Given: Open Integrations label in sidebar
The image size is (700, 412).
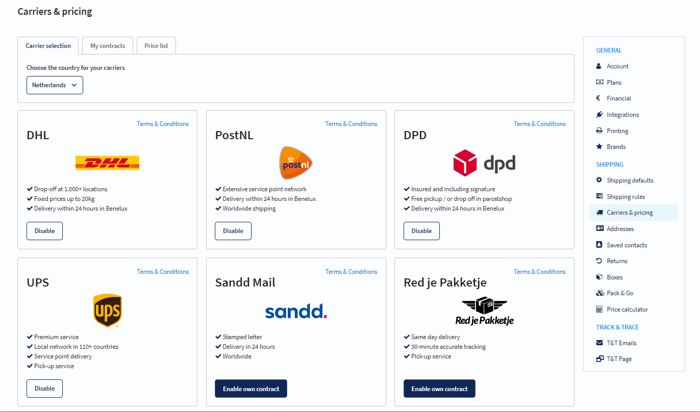Looking at the screenshot, I should [623, 115].
